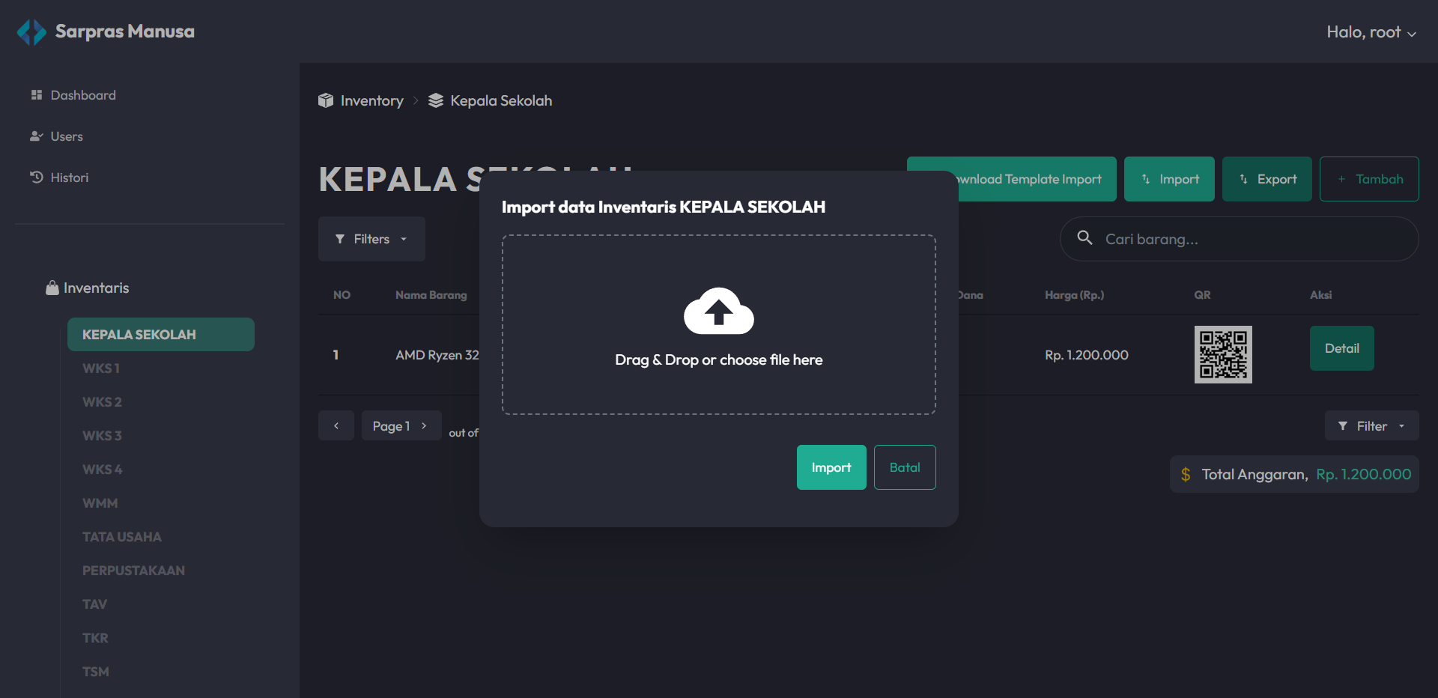
Task: Go to the previous page arrow
Action: [336, 425]
